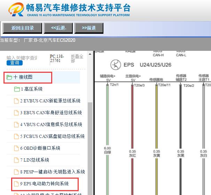Screen dimensions: 211x195
Task: Click the 传感器地 label
Action: [x=156, y=80]
